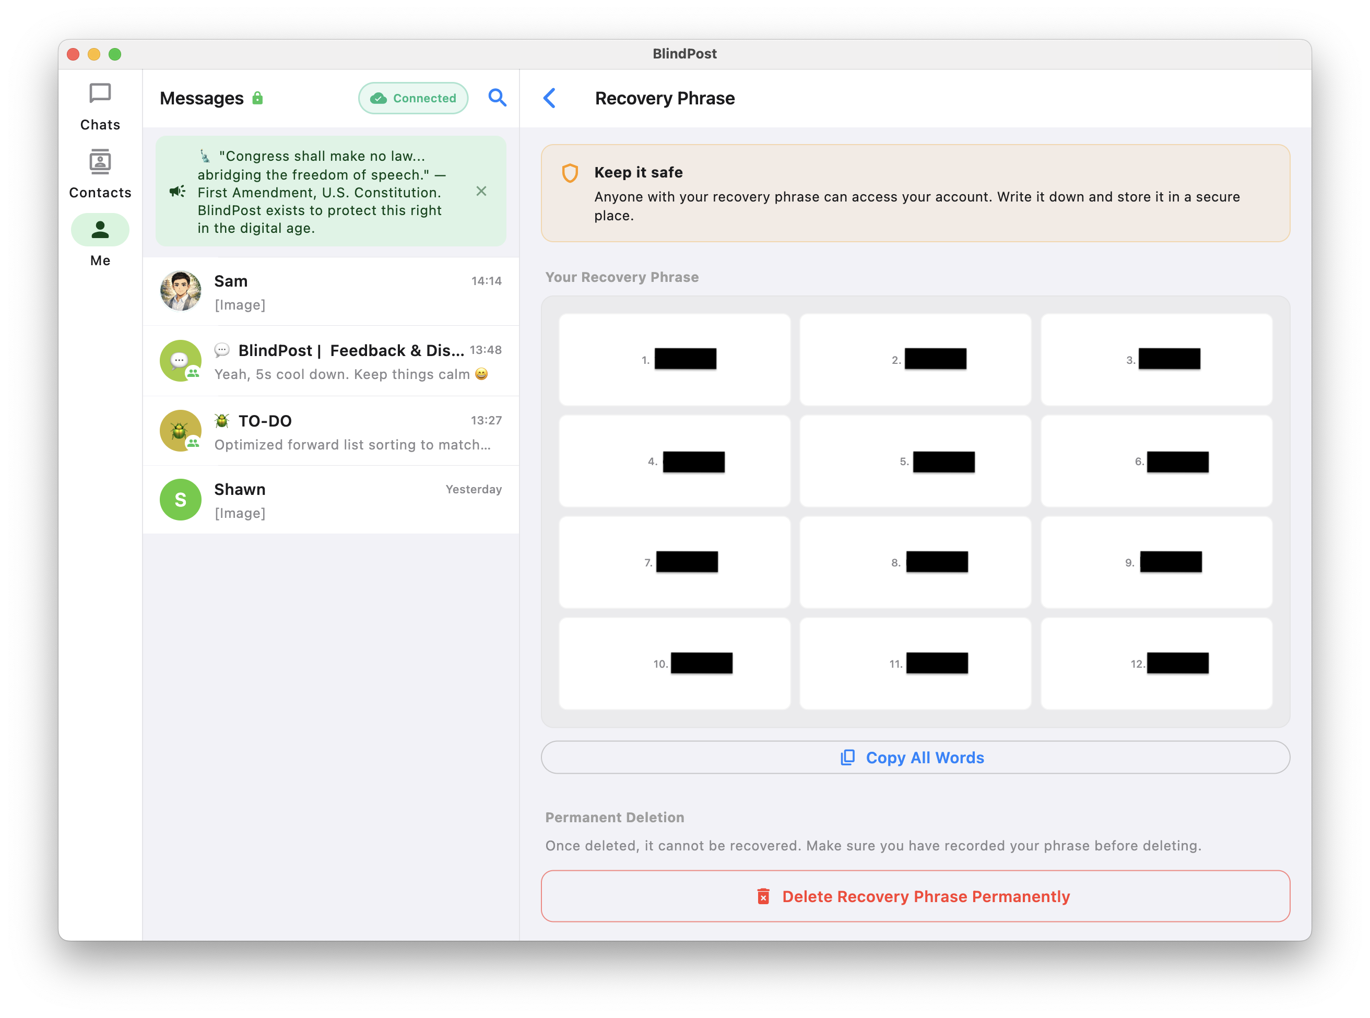
Task: Click the Me profile icon in the sidebar
Action: coord(99,229)
